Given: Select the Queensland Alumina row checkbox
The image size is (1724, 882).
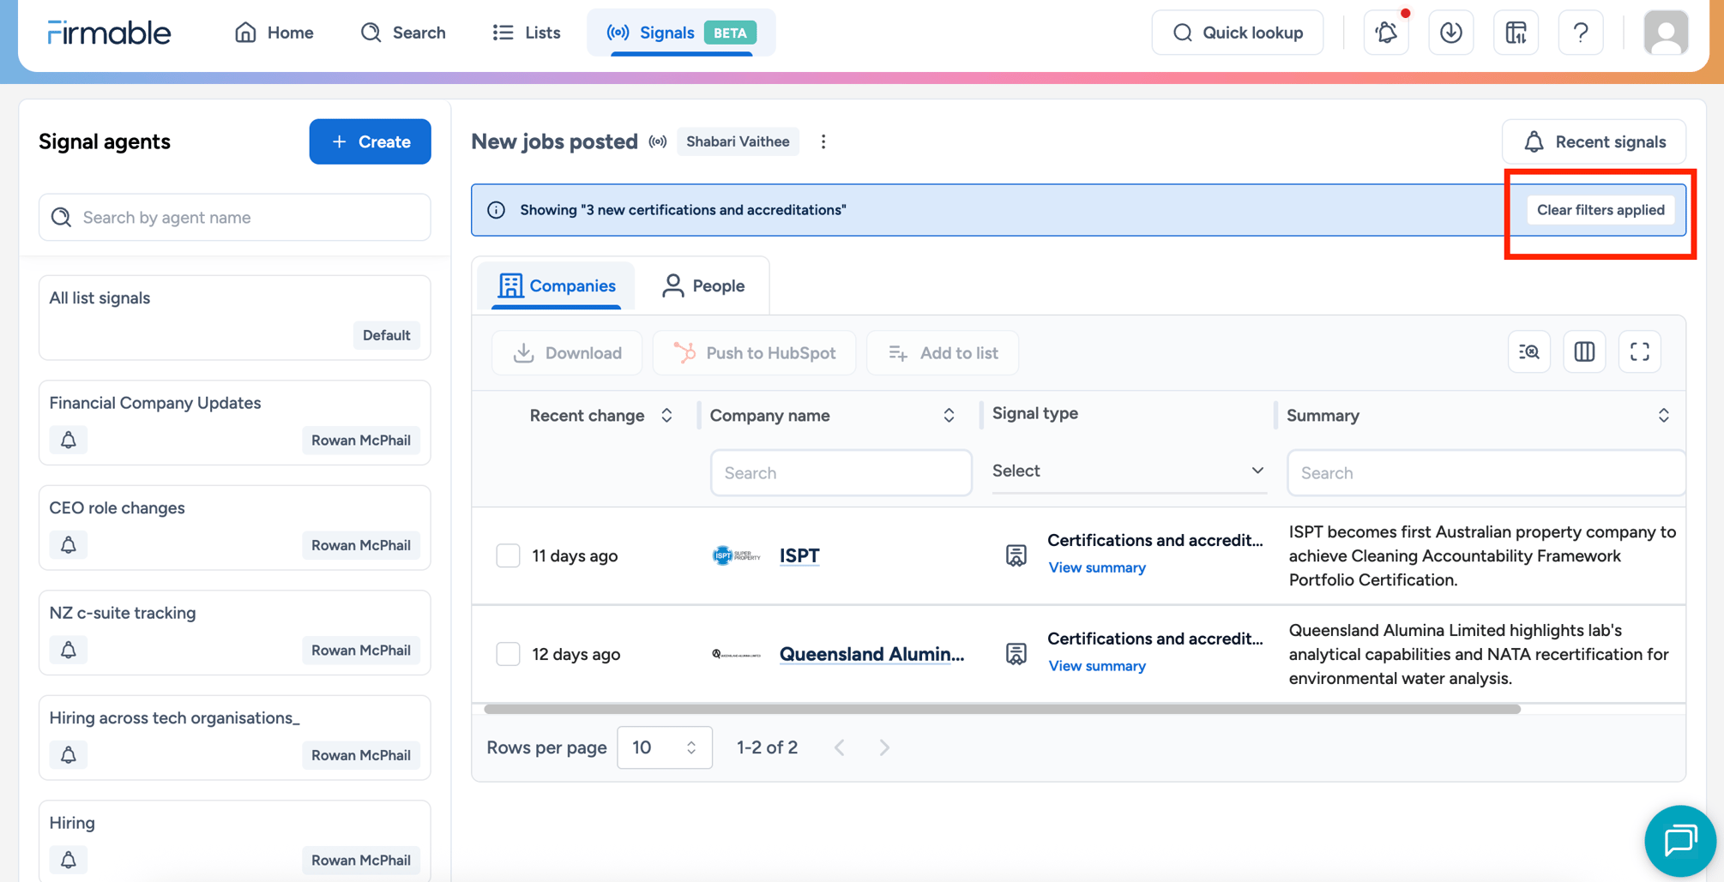Looking at the screenshot, I should click(x=508, y=654).
